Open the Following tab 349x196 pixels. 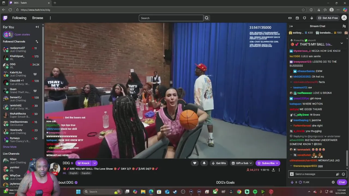pos(19,18)
